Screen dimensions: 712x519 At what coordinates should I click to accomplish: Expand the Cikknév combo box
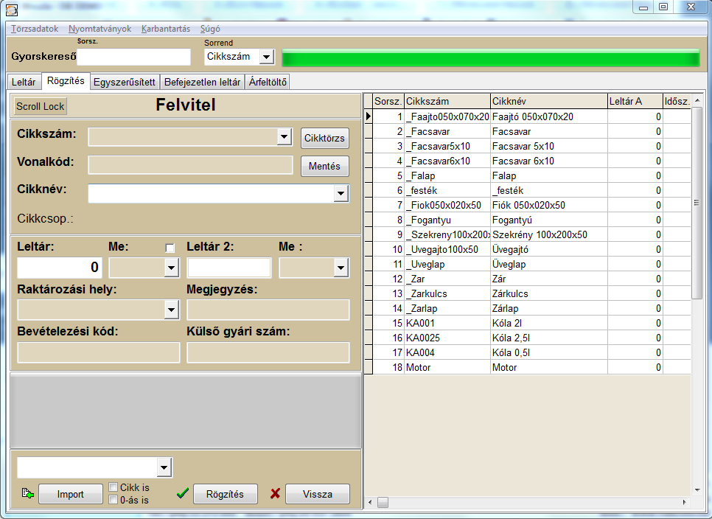point(341,194)
